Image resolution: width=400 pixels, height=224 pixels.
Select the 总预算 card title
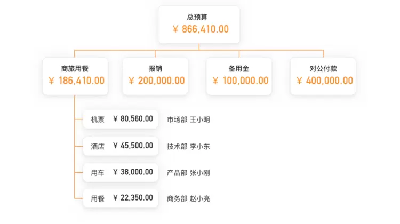(x=199, y=17)
